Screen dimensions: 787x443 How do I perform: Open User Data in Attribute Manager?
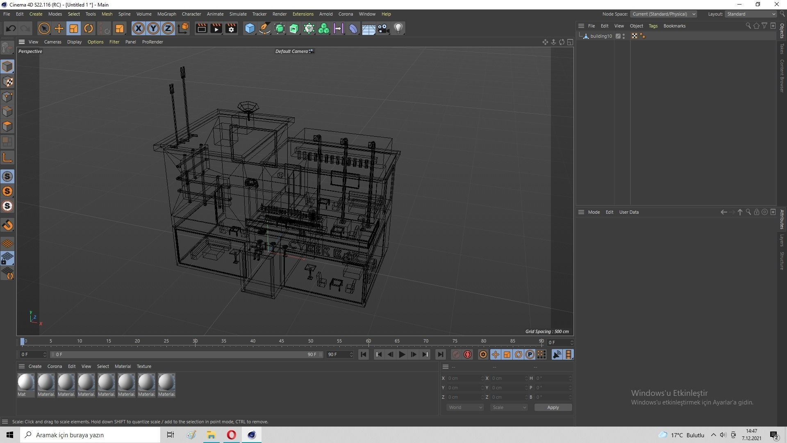[x=629, y=212]
